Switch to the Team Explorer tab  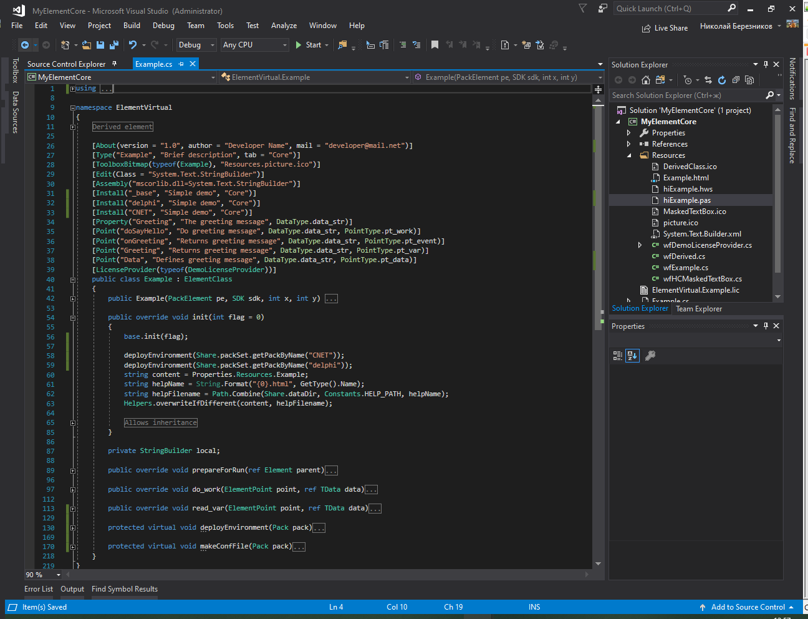[x=699, y=309]
